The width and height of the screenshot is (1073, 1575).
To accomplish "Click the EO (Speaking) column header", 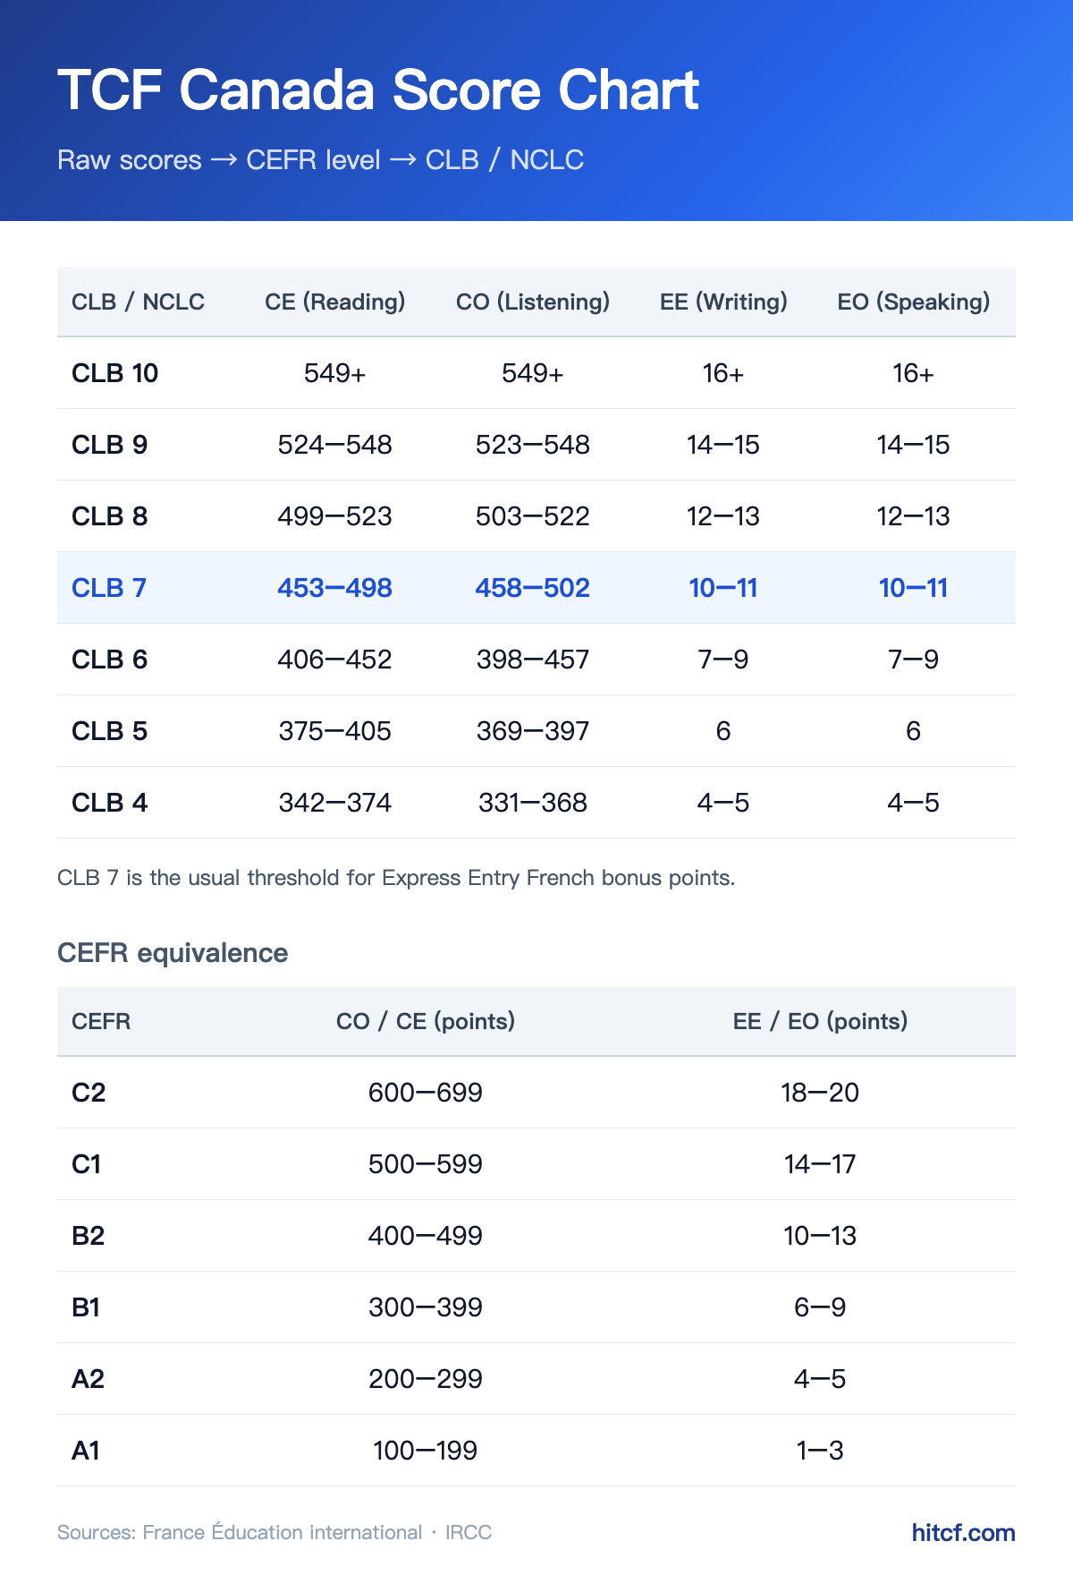I will click(x=913, y=302).
